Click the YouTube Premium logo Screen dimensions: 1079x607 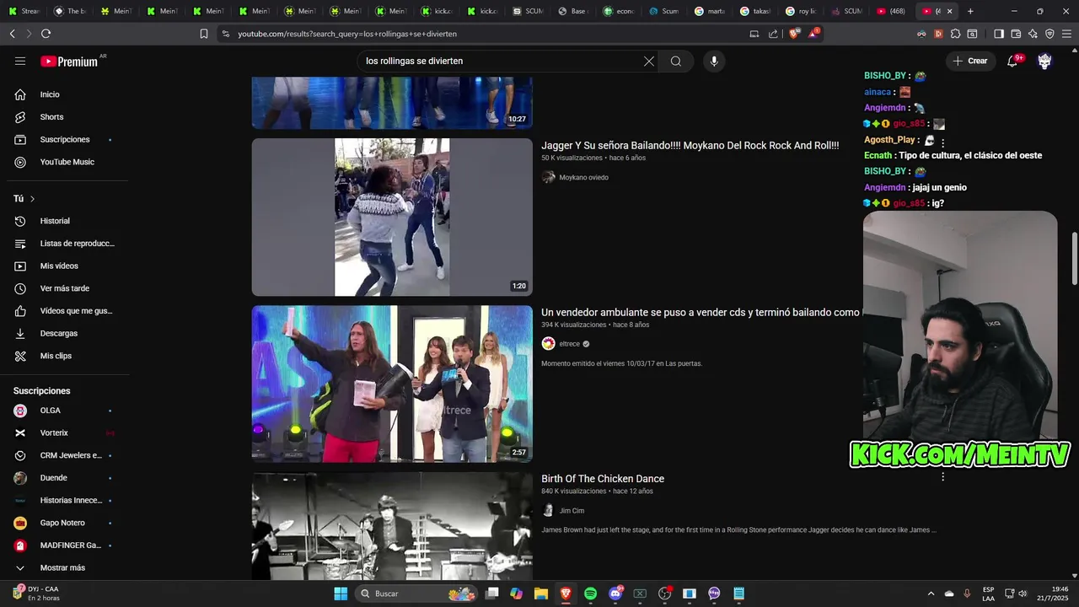(69, 62)
